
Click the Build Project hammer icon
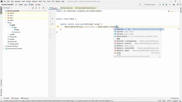tap(140, 5)
